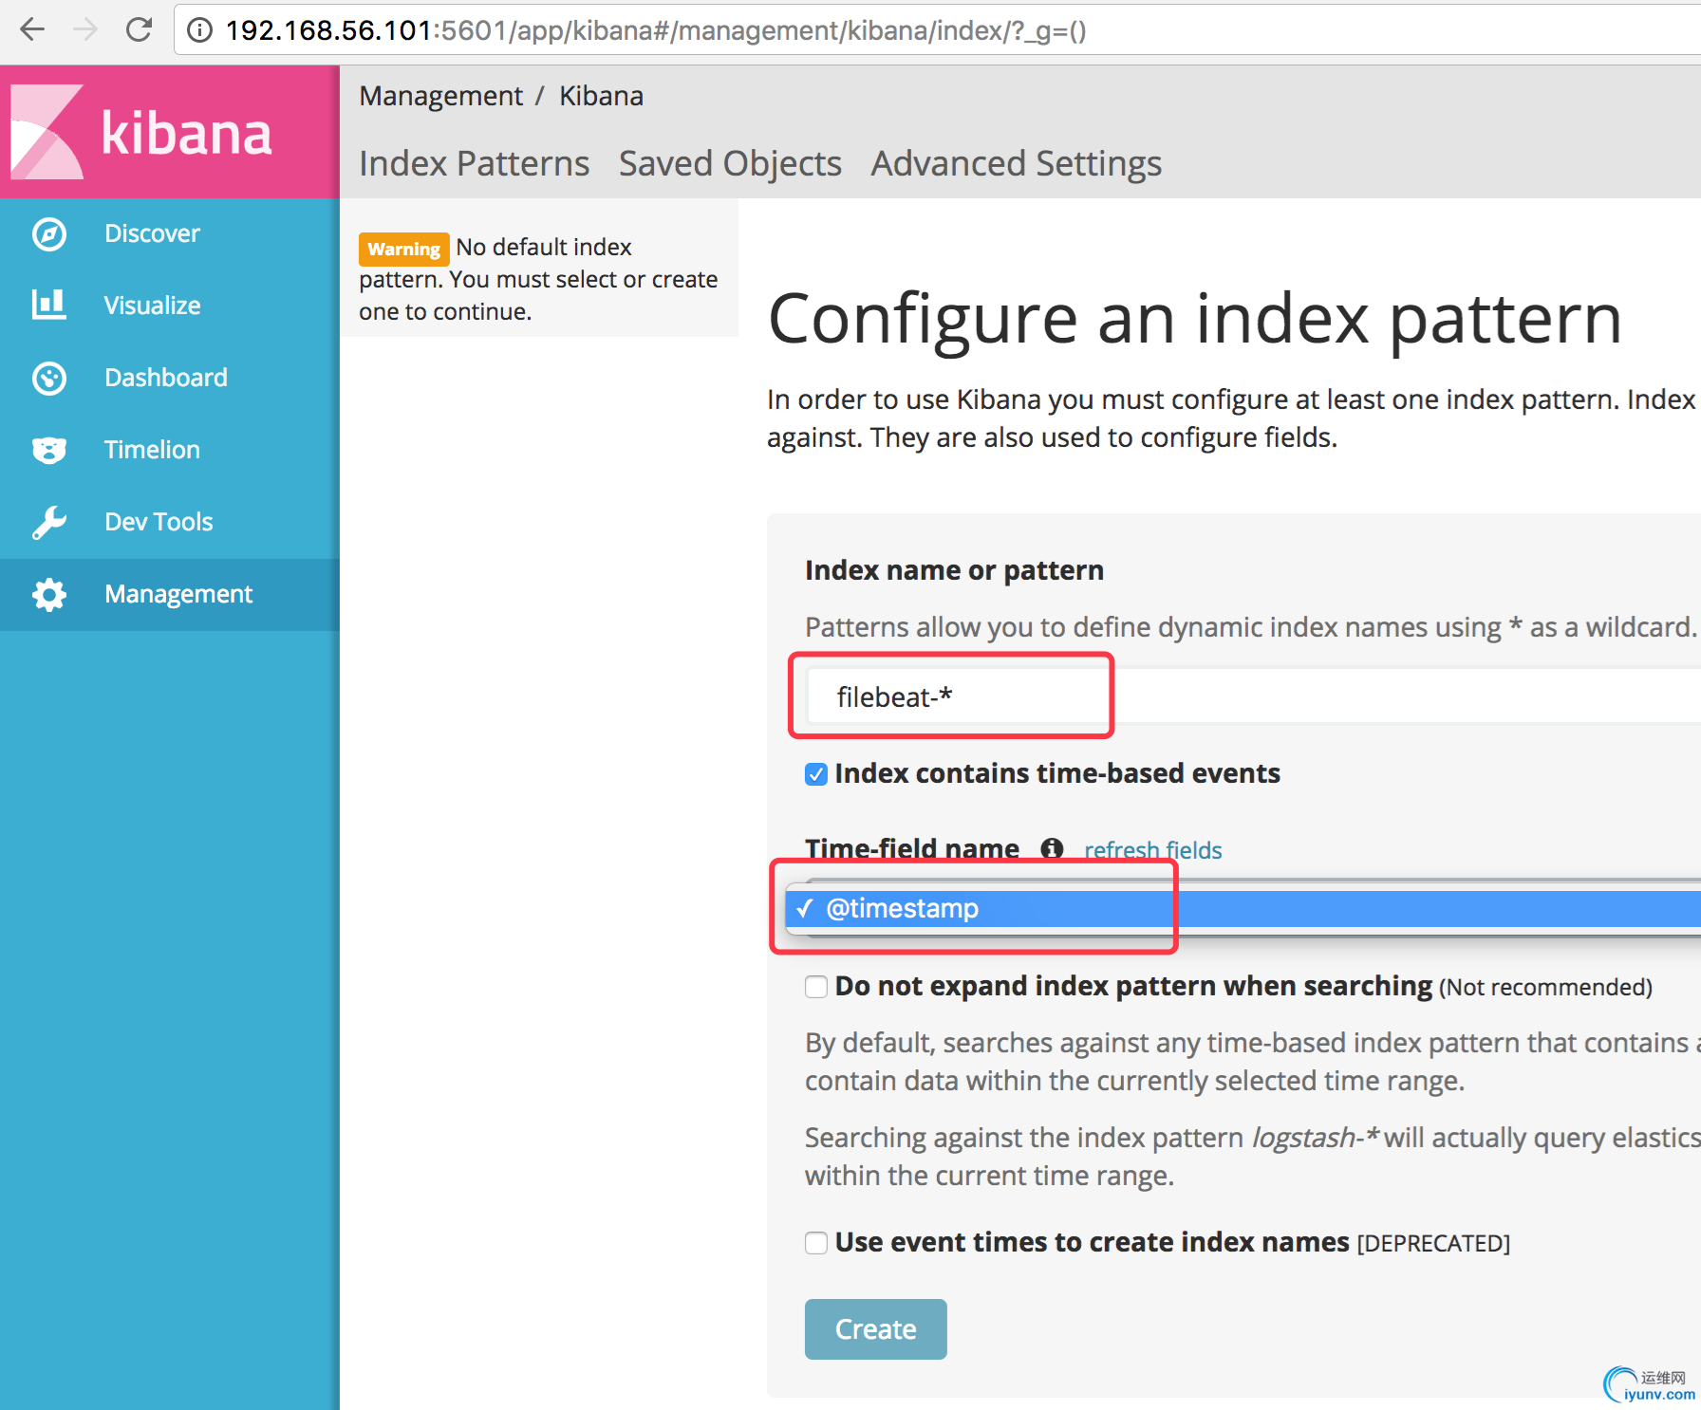Screen dimensions: 1701x1410
Task: Click the Index name or pattern label
Action: point(954,570)
